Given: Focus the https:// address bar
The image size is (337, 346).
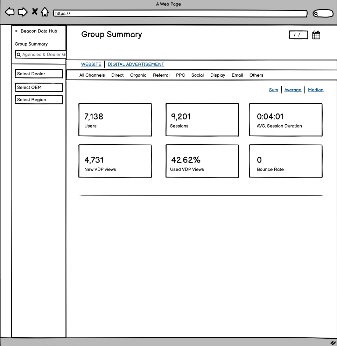Looking at the screenshot, I should (x=180, y=13).
